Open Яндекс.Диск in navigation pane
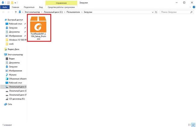Screen dimensions: 196x127 [x=13, y=49]
